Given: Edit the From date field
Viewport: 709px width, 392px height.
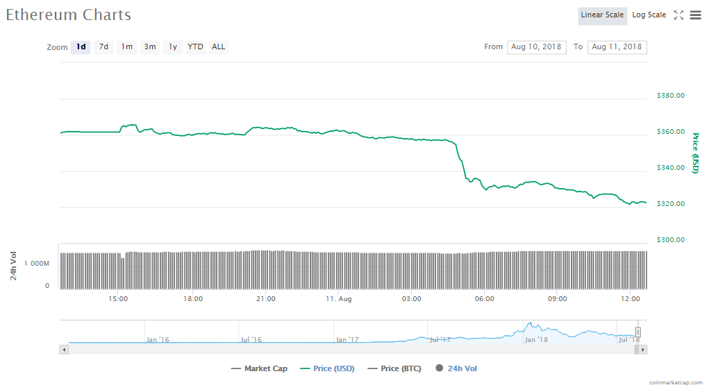Looking at the screenshot, I should 536,47.
